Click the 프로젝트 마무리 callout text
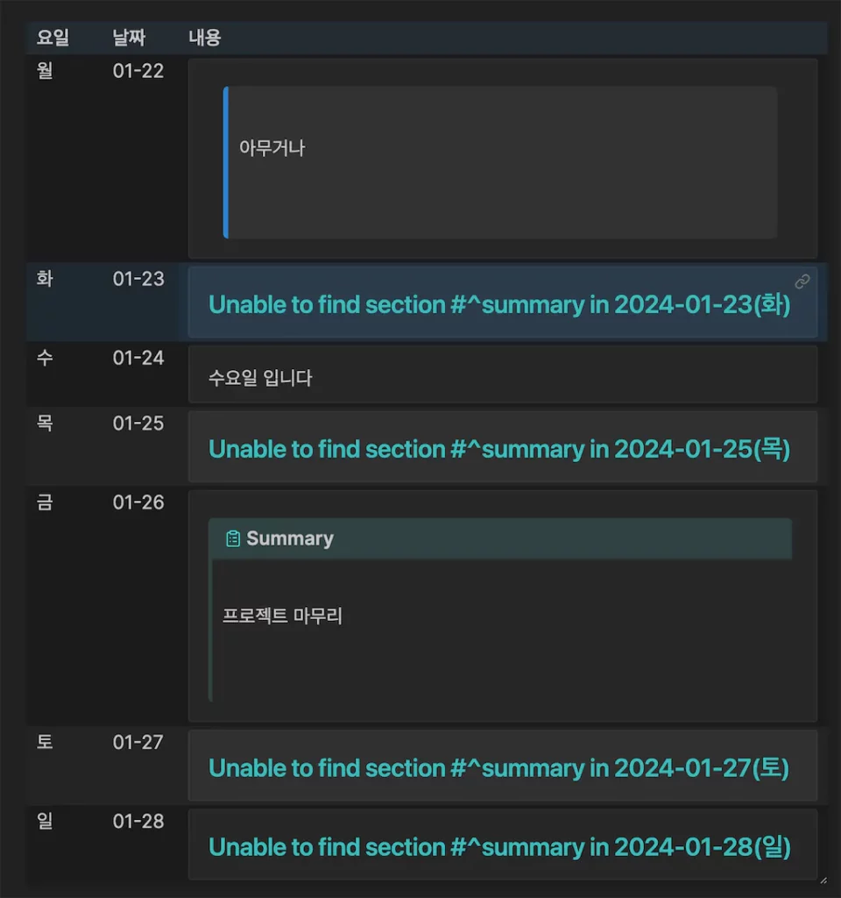 click(x=282, y=616)
